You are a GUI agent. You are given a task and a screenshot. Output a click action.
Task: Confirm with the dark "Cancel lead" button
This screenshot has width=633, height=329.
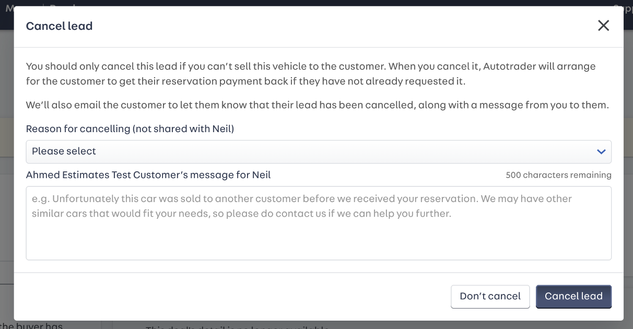click(573, 296)
